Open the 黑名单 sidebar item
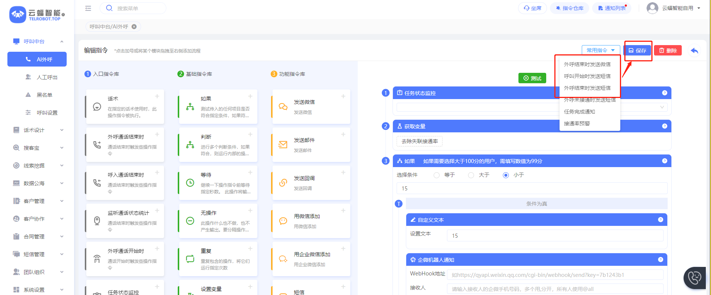The height and width of the screenshot is (295, 711). (37, 95)
